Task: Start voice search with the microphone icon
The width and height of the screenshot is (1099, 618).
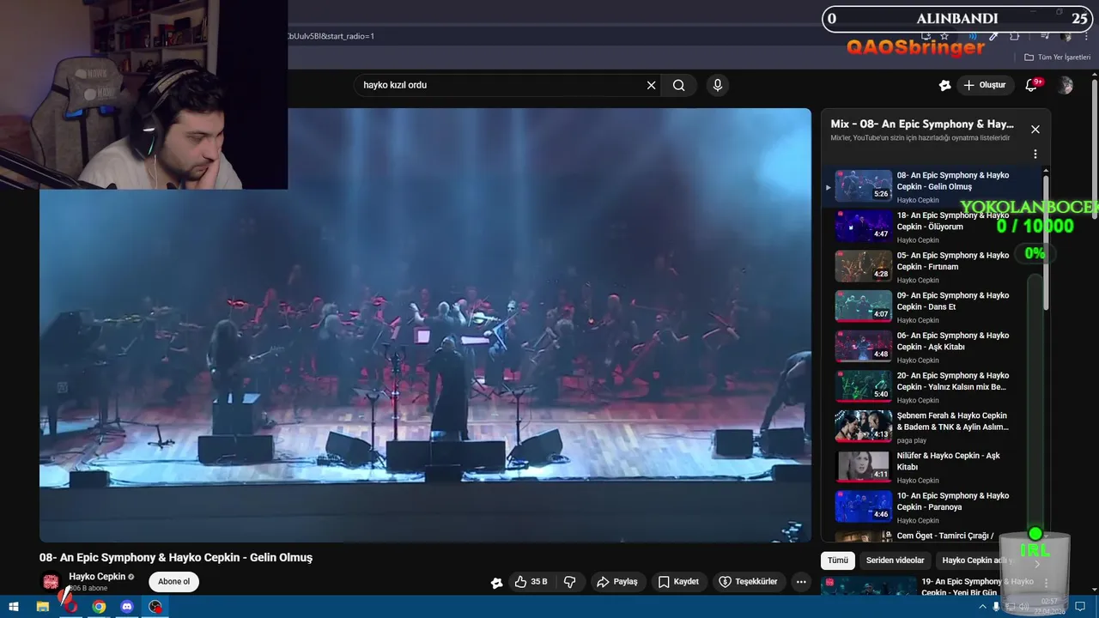Action: coord(718,85)
